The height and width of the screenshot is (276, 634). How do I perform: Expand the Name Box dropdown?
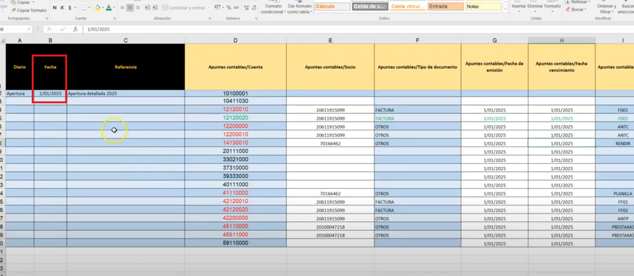pos(29,29)
